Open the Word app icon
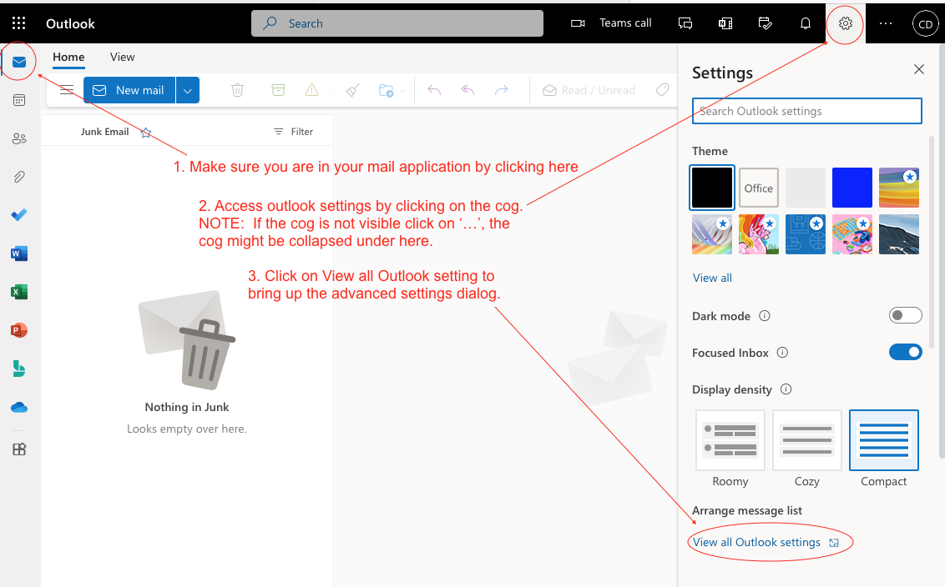This screenshot has height=587, width=945. click(x=19, y=253)
